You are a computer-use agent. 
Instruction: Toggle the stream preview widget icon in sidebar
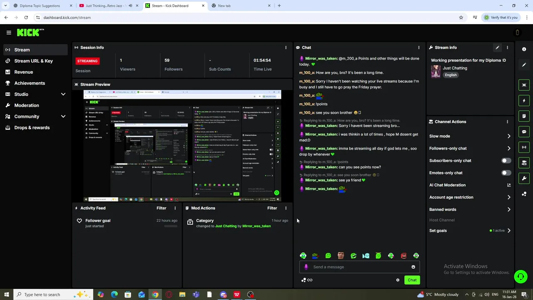(524, 85)
